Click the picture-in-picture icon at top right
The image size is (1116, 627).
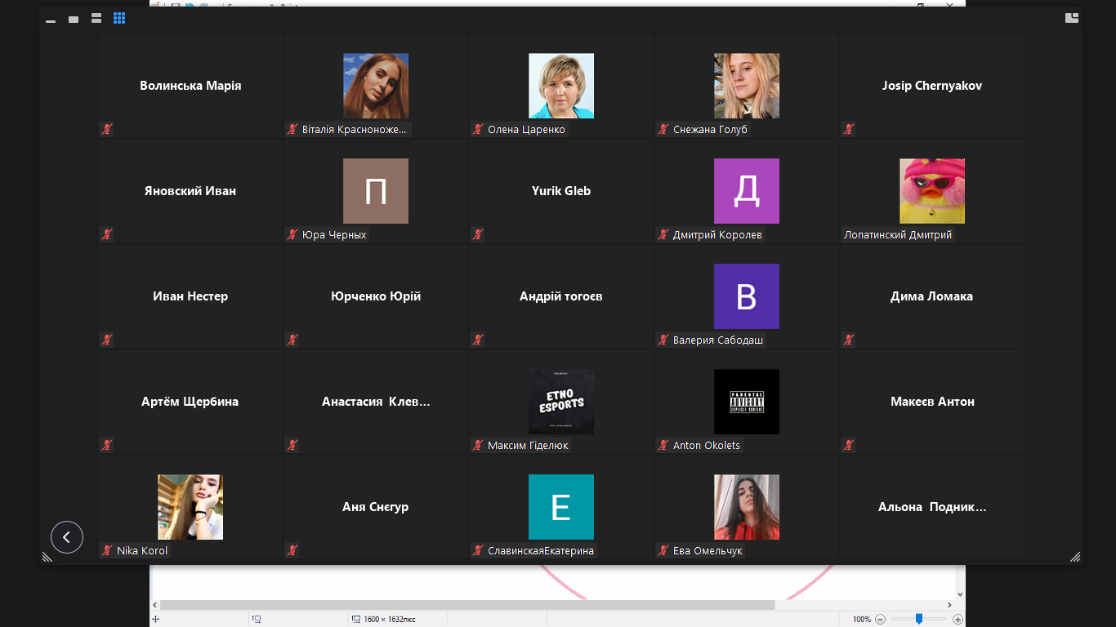pos(1072,18)
